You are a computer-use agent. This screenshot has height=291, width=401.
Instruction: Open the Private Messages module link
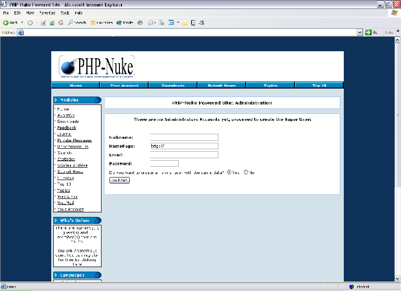[74, 140]
